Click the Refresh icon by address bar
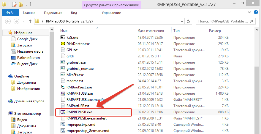The width and height of the screenshot is (261, 134). (x=188, y=21)
